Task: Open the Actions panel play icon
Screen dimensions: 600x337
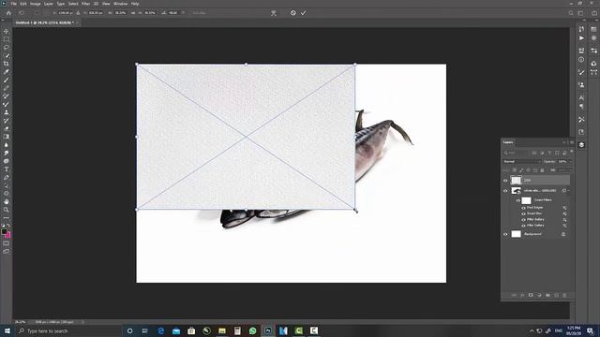Action: [x=581, y=38]
